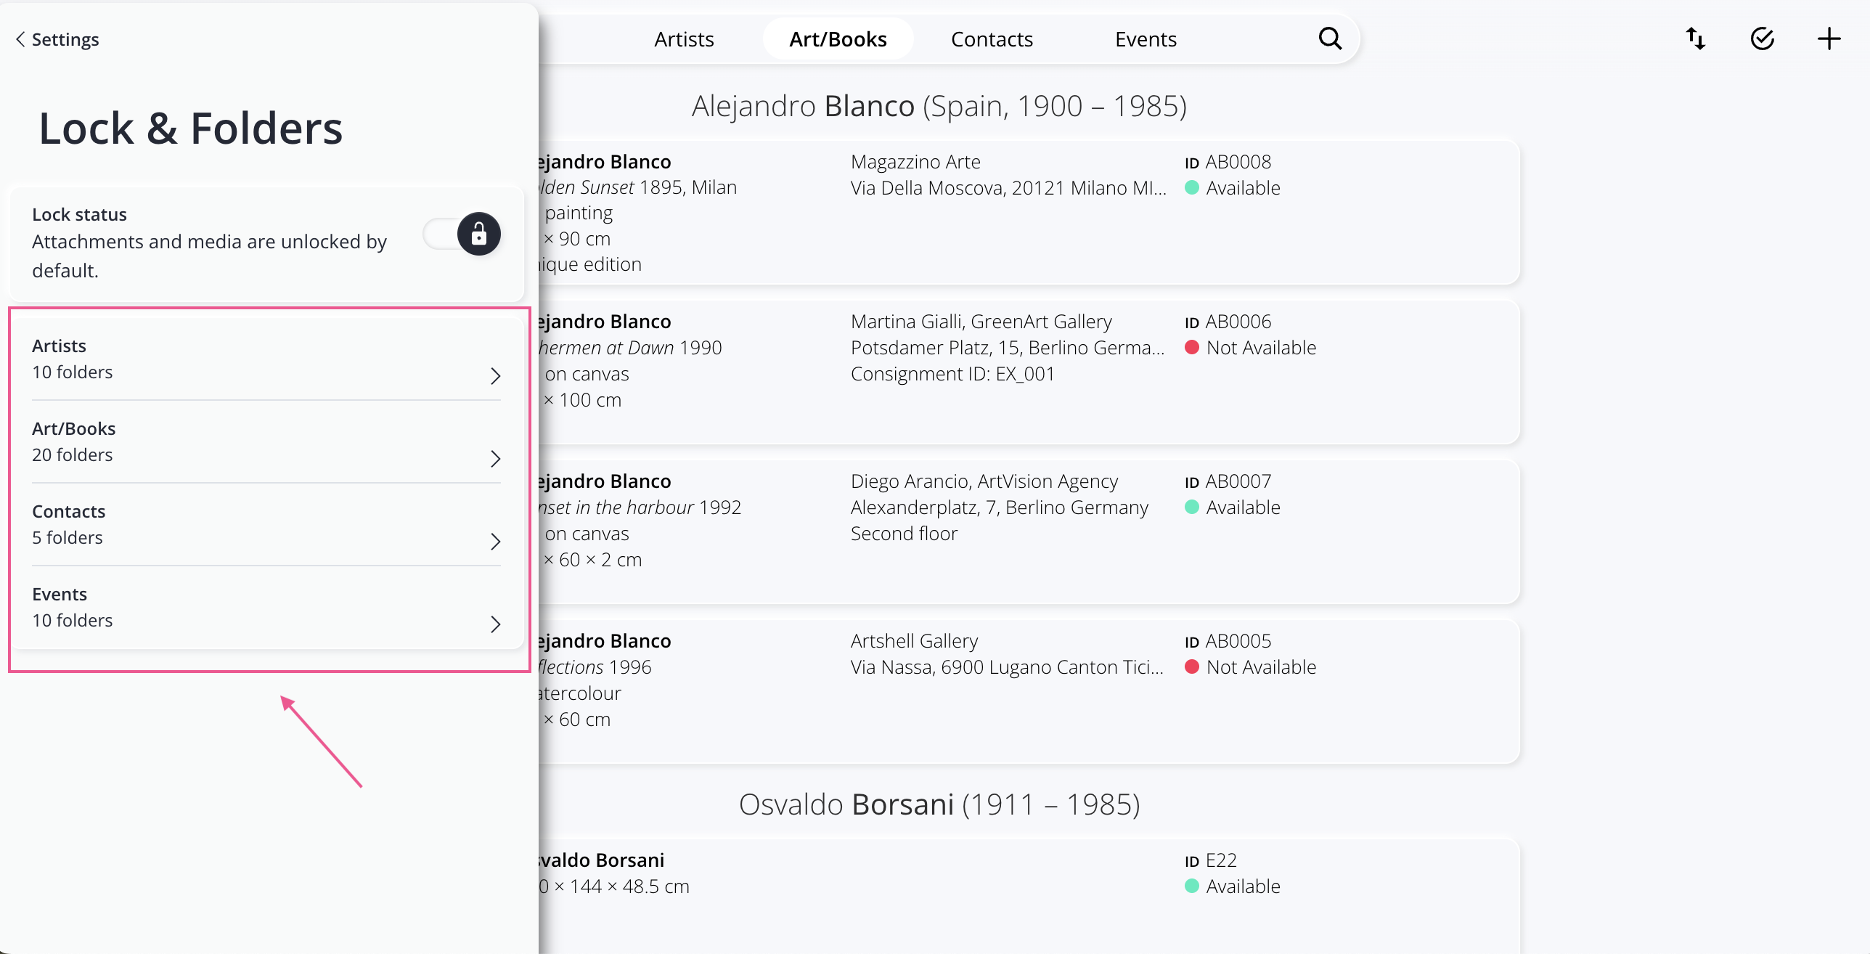The image size is (1870, 954).
Task: Expand the Contacts folders row chevron
Action: pyautogui.click(x=495, y=541)
